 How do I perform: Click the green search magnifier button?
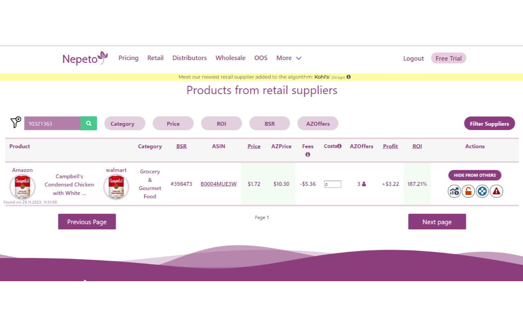tap(89, 123)
